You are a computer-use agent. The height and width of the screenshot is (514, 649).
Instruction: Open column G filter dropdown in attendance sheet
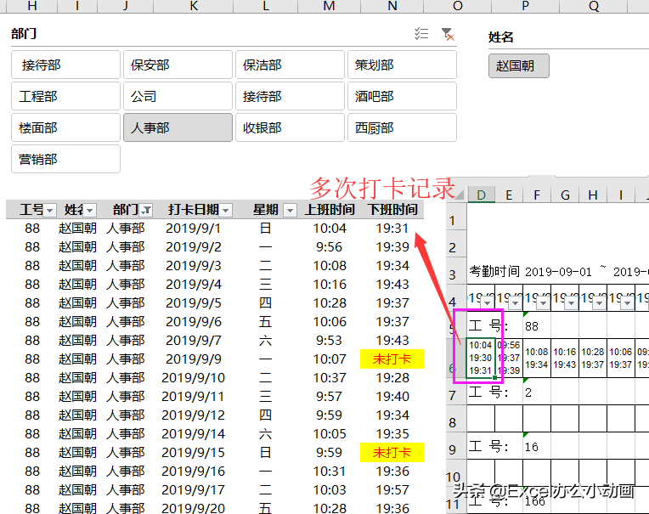coord(572,303)
